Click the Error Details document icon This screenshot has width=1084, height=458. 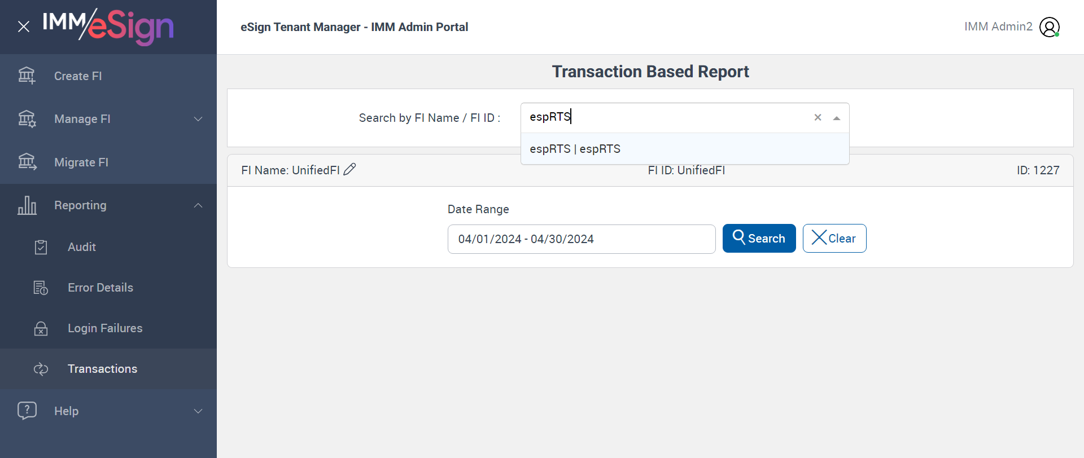click(x=41, y=288)
